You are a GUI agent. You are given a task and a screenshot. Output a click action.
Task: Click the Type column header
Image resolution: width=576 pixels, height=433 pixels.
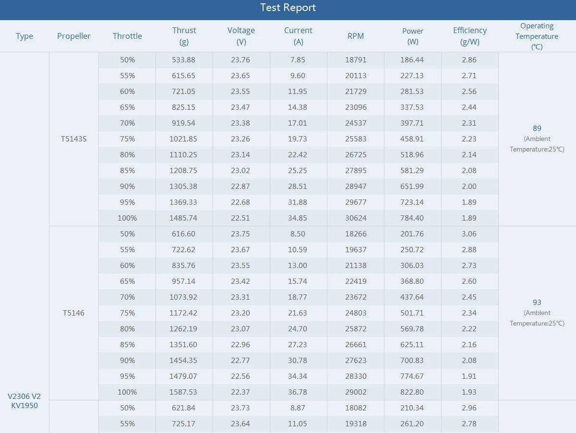pos(24,36)
